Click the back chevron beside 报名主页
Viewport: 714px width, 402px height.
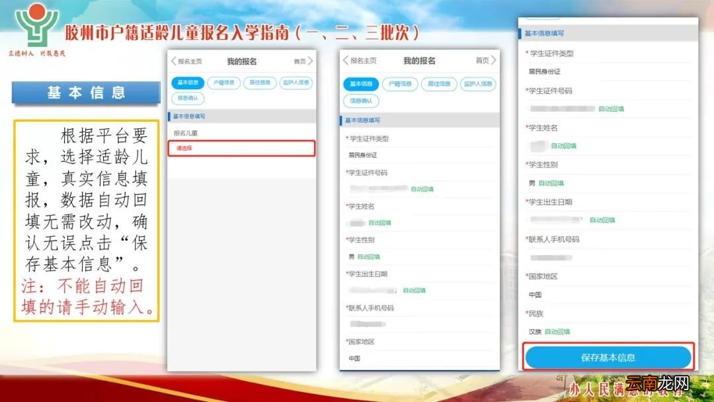[173, 60]
